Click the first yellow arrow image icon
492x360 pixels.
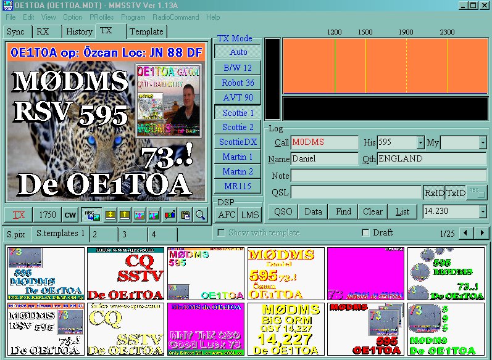(x=111, y=215)
